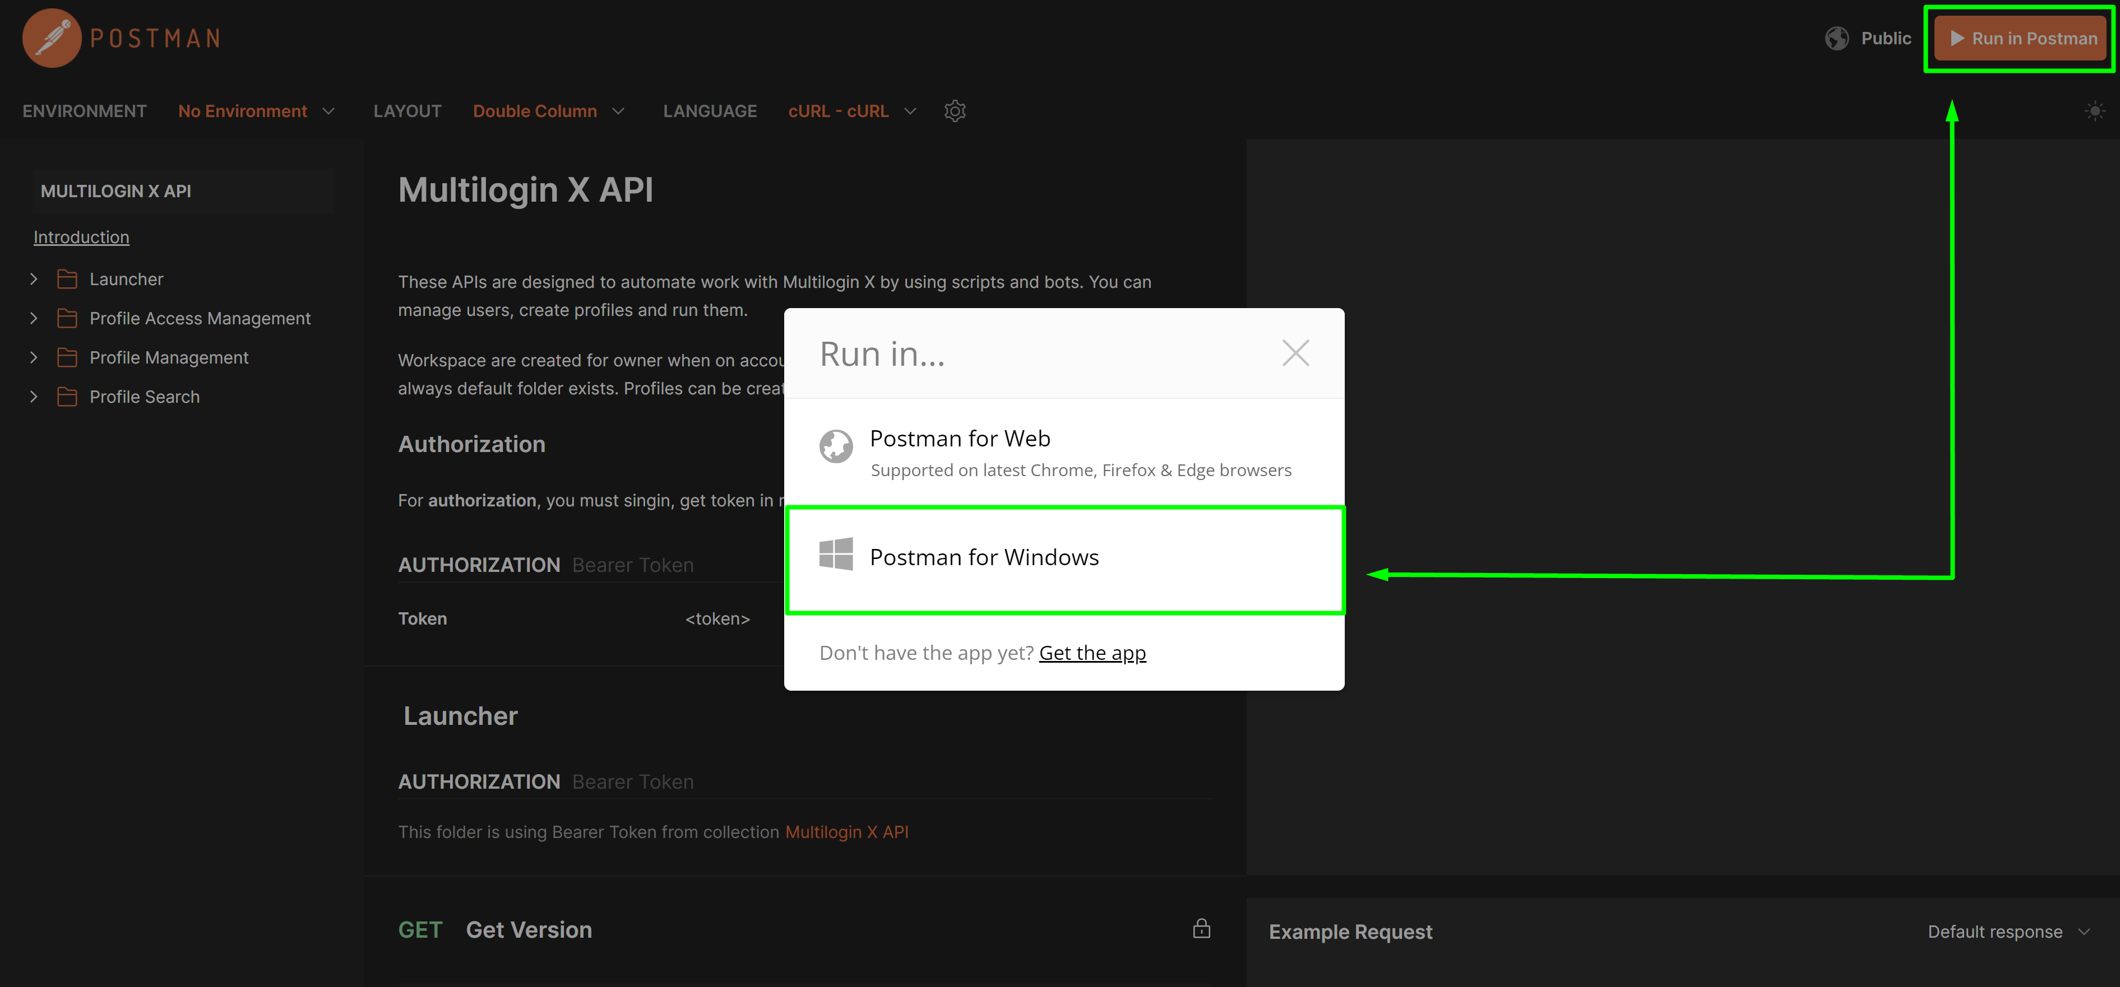2120x987 pixels.
Task: Open the Double Column layout dropdown
Action: pos(548,111)
